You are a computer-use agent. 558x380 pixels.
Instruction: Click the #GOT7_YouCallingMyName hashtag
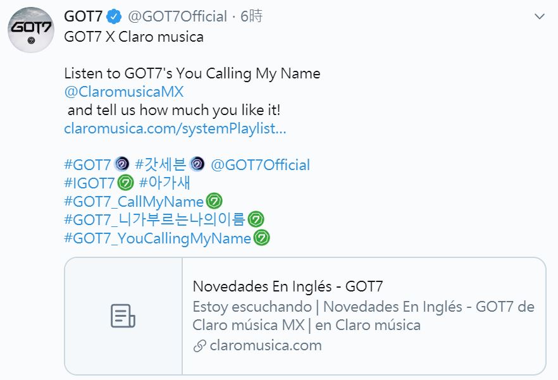pyautogui.click(x=158, y=238)
